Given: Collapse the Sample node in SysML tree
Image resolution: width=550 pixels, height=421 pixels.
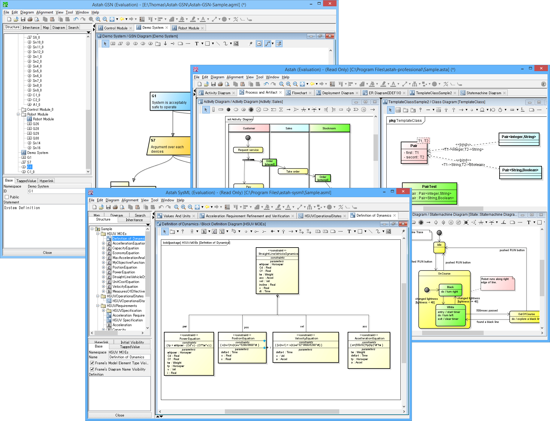Looking at the screenshot, I should [x=92, y=229].
